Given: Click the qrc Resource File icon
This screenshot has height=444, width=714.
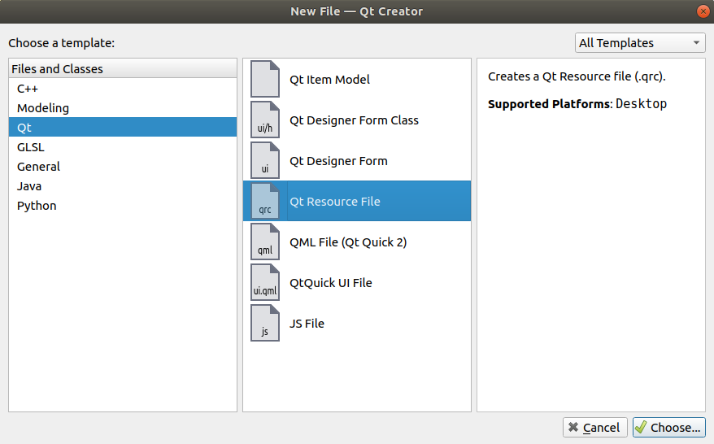Looking at the screenshot, I should point(265,201).
